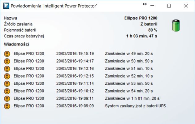
Task: Click the 'Źródło zasilania' label
Action: pos(18,24)
